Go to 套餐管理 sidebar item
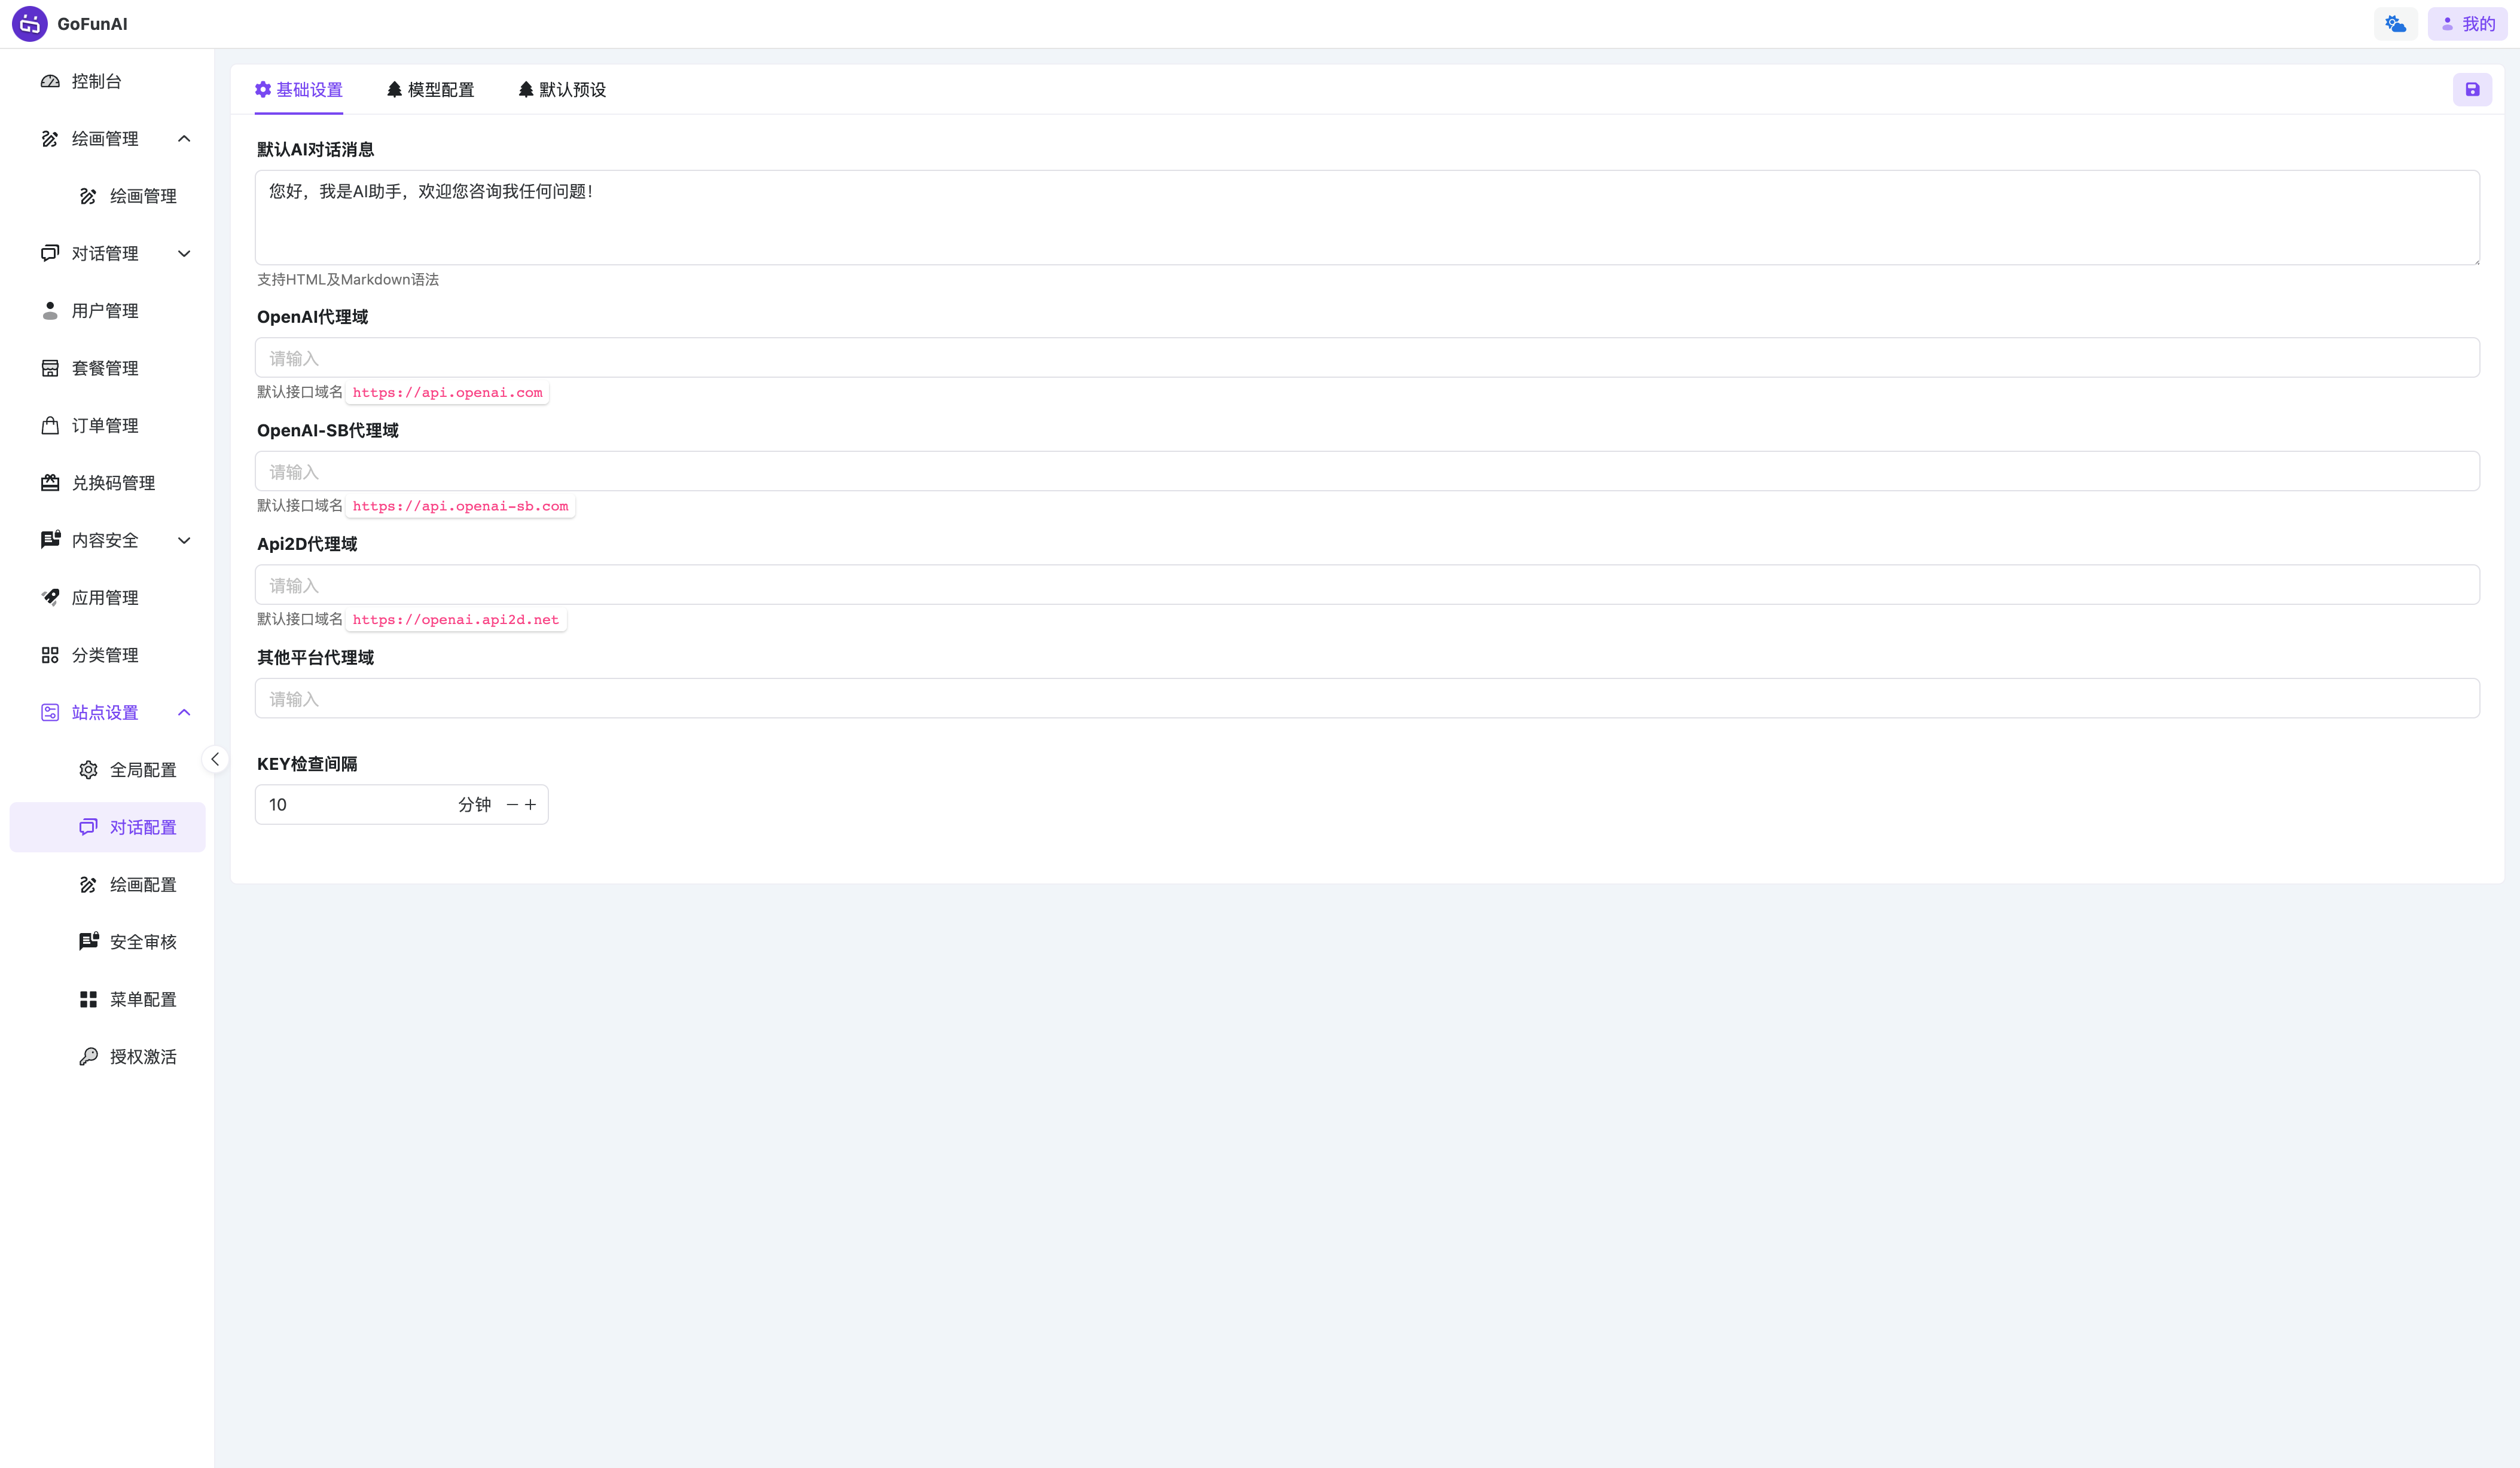The height and width of the screenshot is (1468, 2520). coord(104,368)
